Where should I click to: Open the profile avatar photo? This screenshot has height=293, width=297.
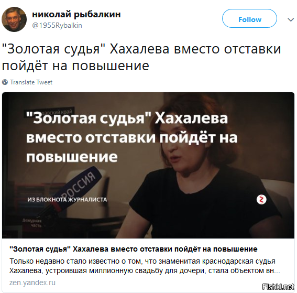14,19
